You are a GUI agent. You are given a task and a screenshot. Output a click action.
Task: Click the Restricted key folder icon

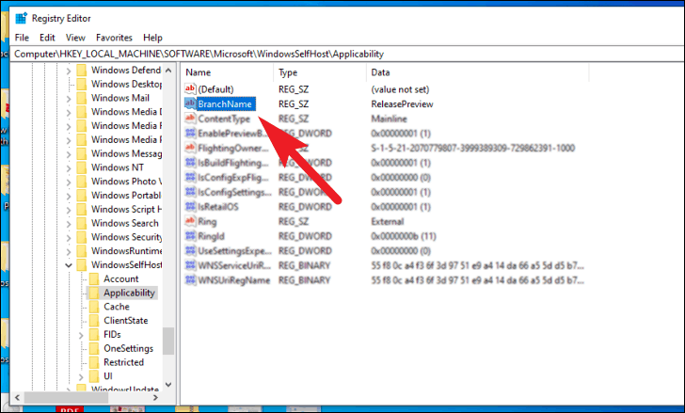tap(94, 362)
